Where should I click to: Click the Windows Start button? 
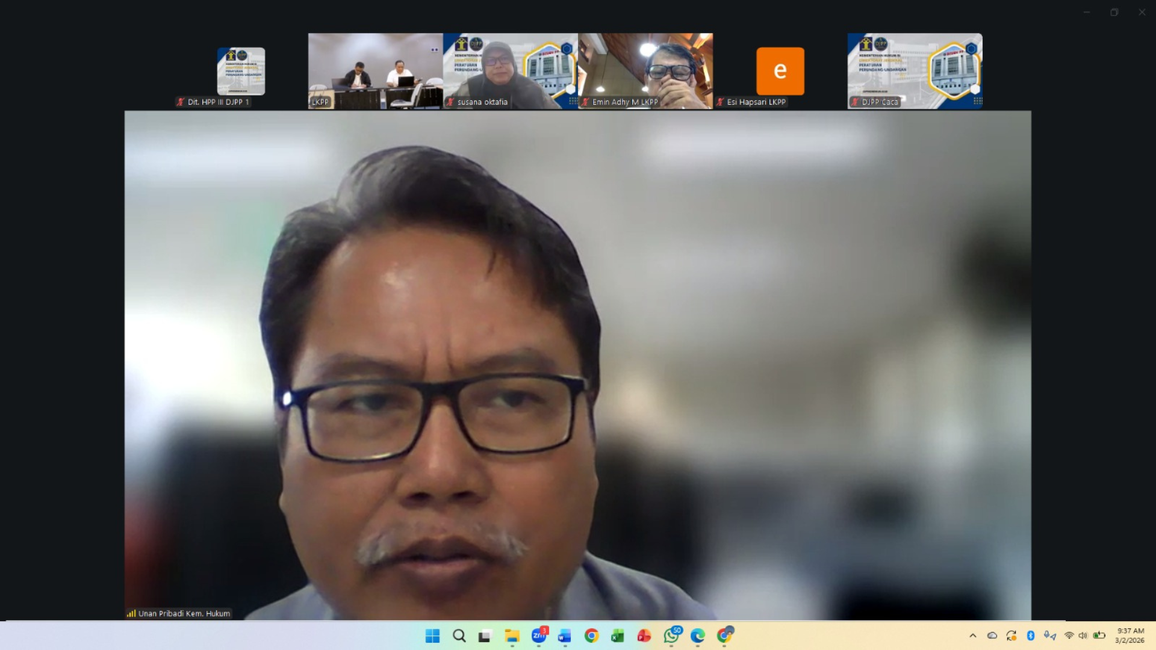click(x=432, y=636)
